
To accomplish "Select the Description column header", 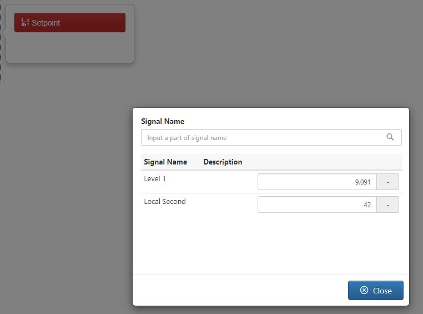I will pos(223,162).
